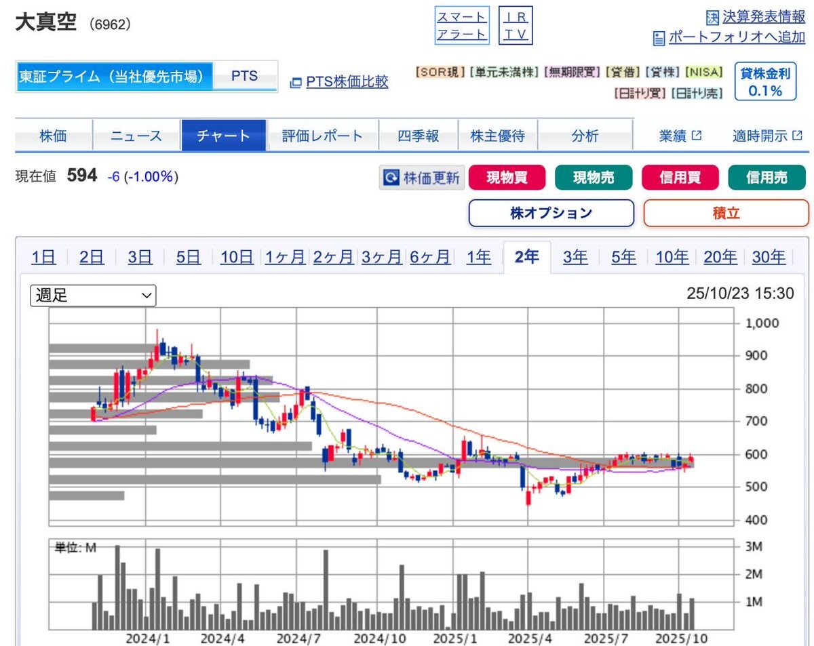Click the 決算発表情報 calendar icon
814x646 pixels.
click(712, 17)
